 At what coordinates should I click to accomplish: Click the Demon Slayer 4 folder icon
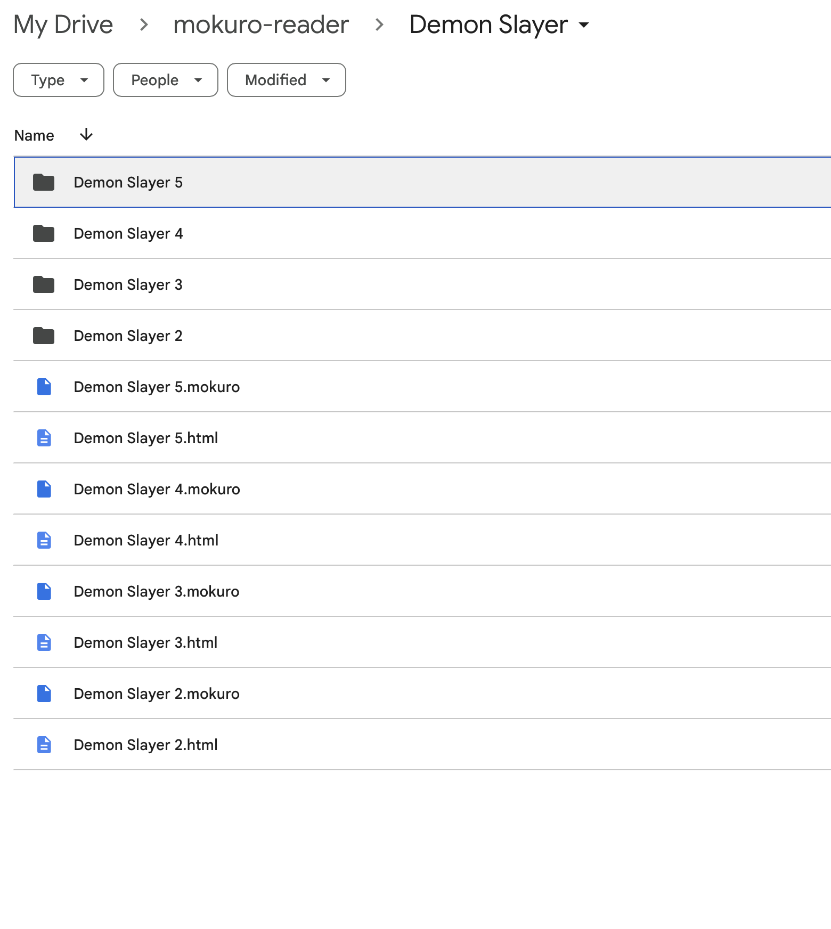click(44, 233)
